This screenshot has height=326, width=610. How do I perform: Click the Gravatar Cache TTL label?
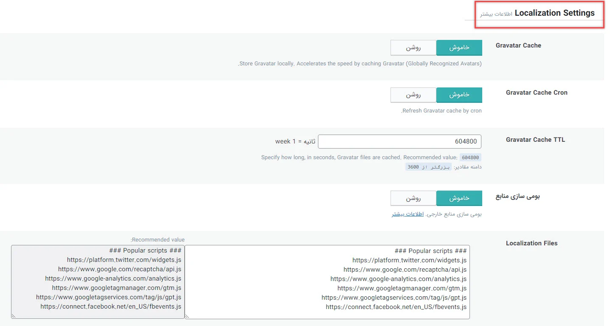(535, 140)
